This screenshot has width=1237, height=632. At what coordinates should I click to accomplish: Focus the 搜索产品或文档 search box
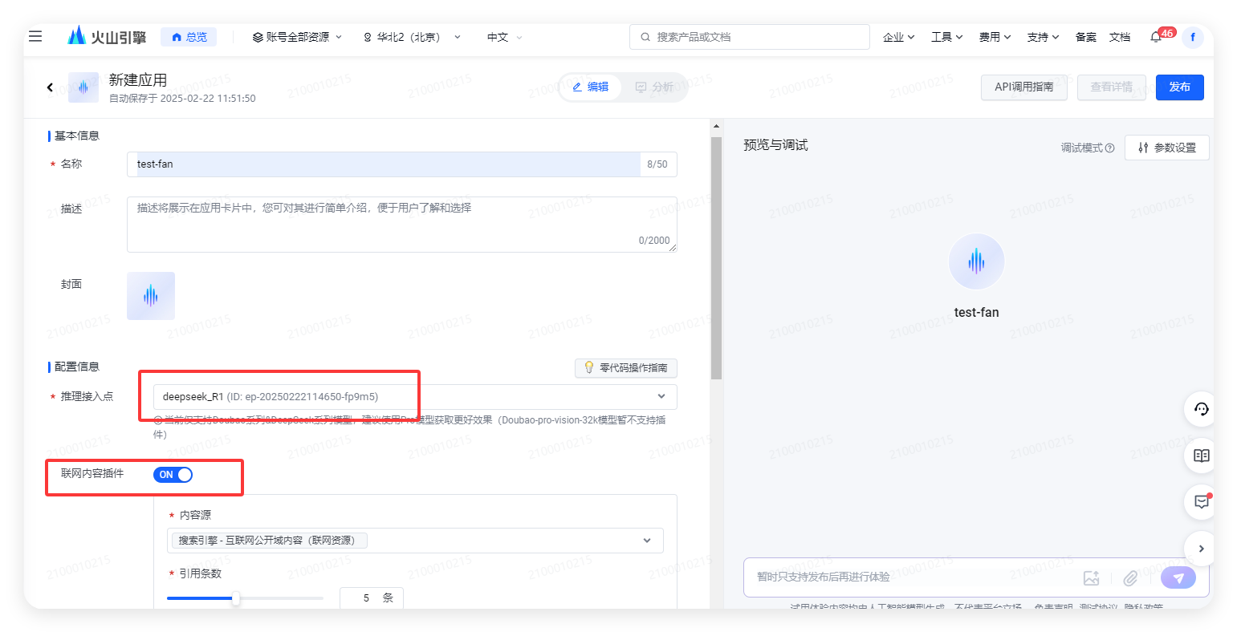point(750,37)
